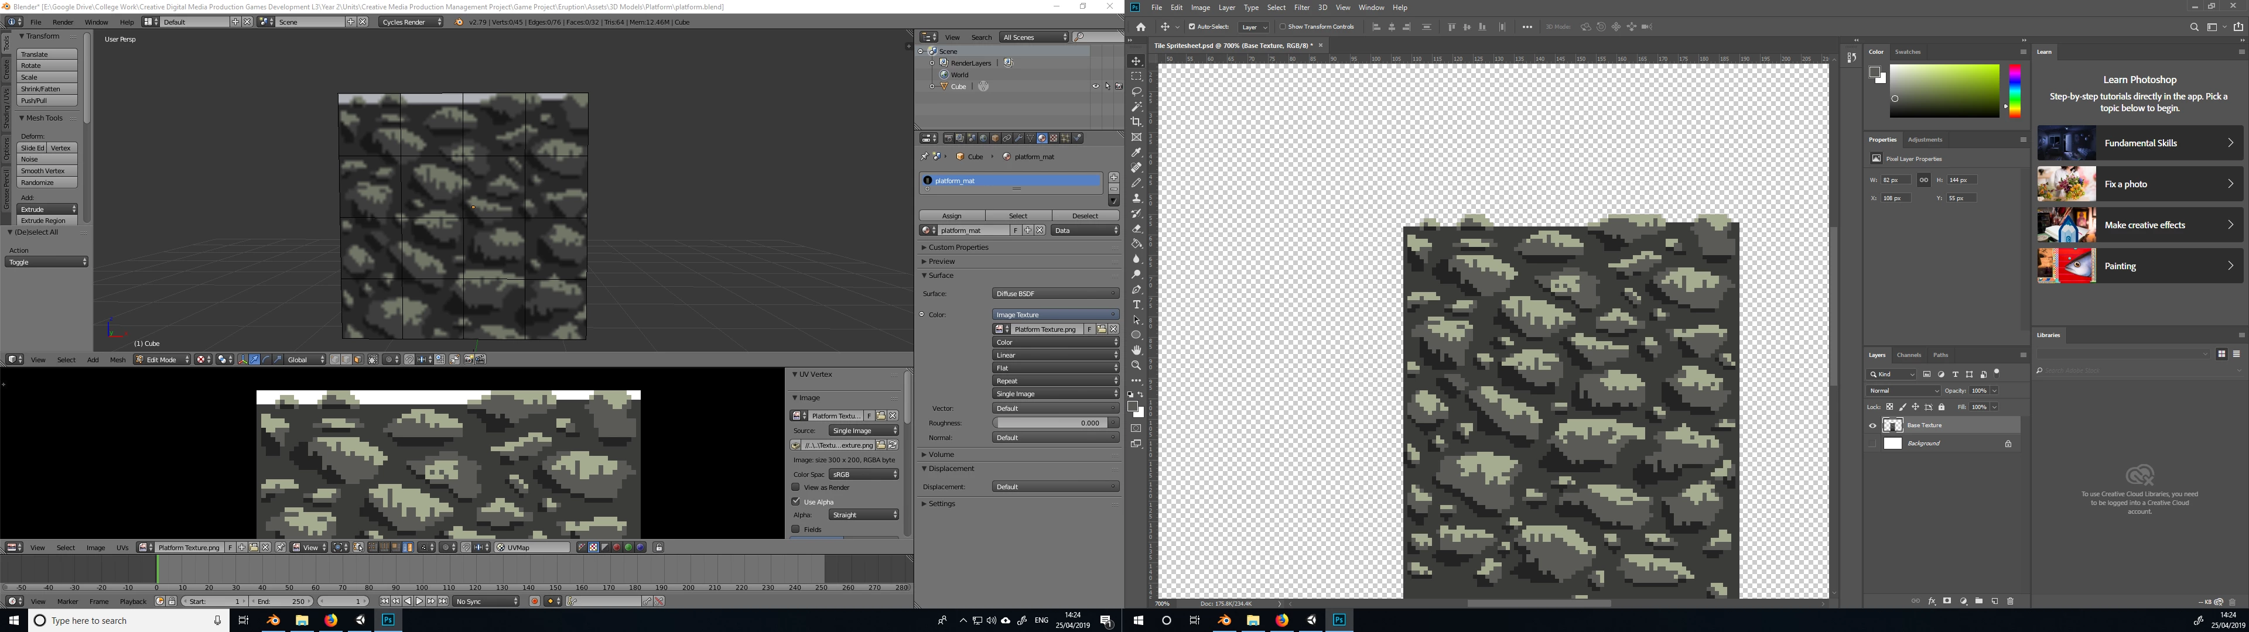The width and height of the screenshot is (2249, 632).
Task: Open the Edit Mode dropdown
Action: [162, 360]
